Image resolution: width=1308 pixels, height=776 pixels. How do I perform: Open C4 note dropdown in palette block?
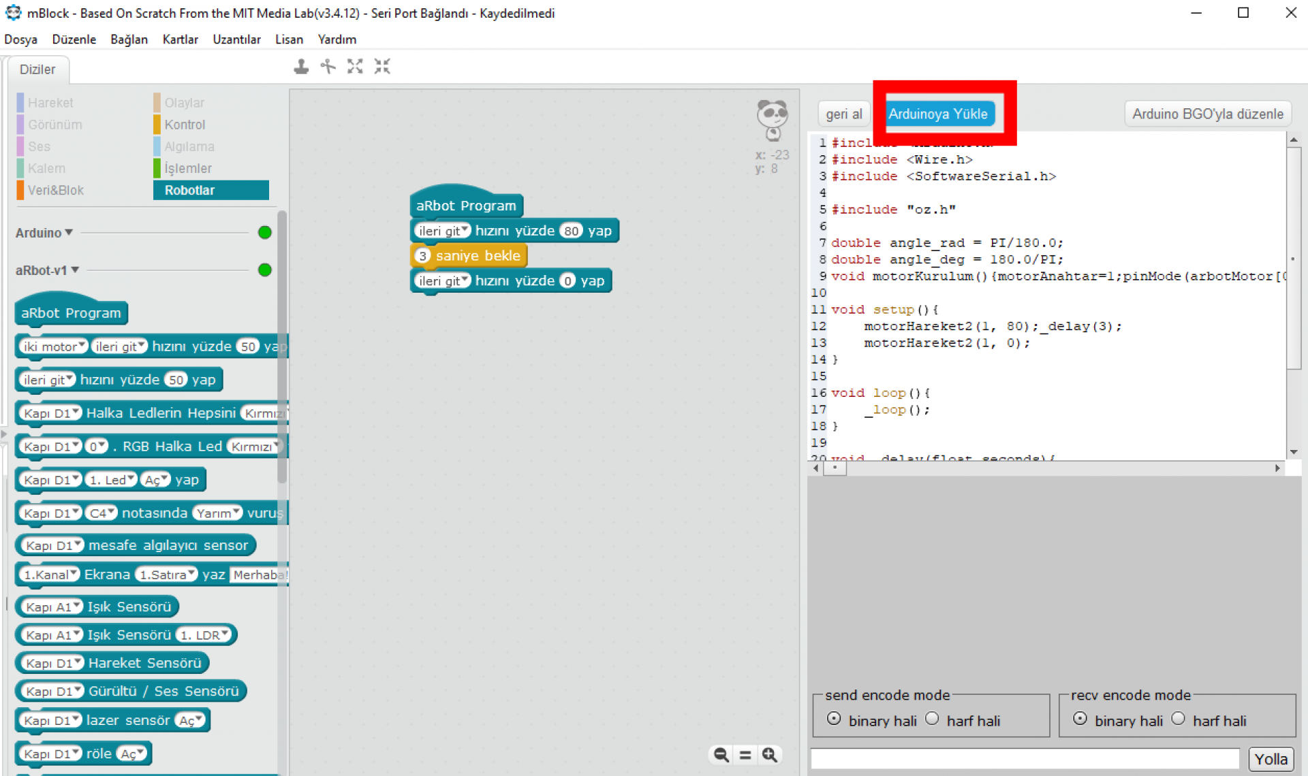tap(102, 513)
